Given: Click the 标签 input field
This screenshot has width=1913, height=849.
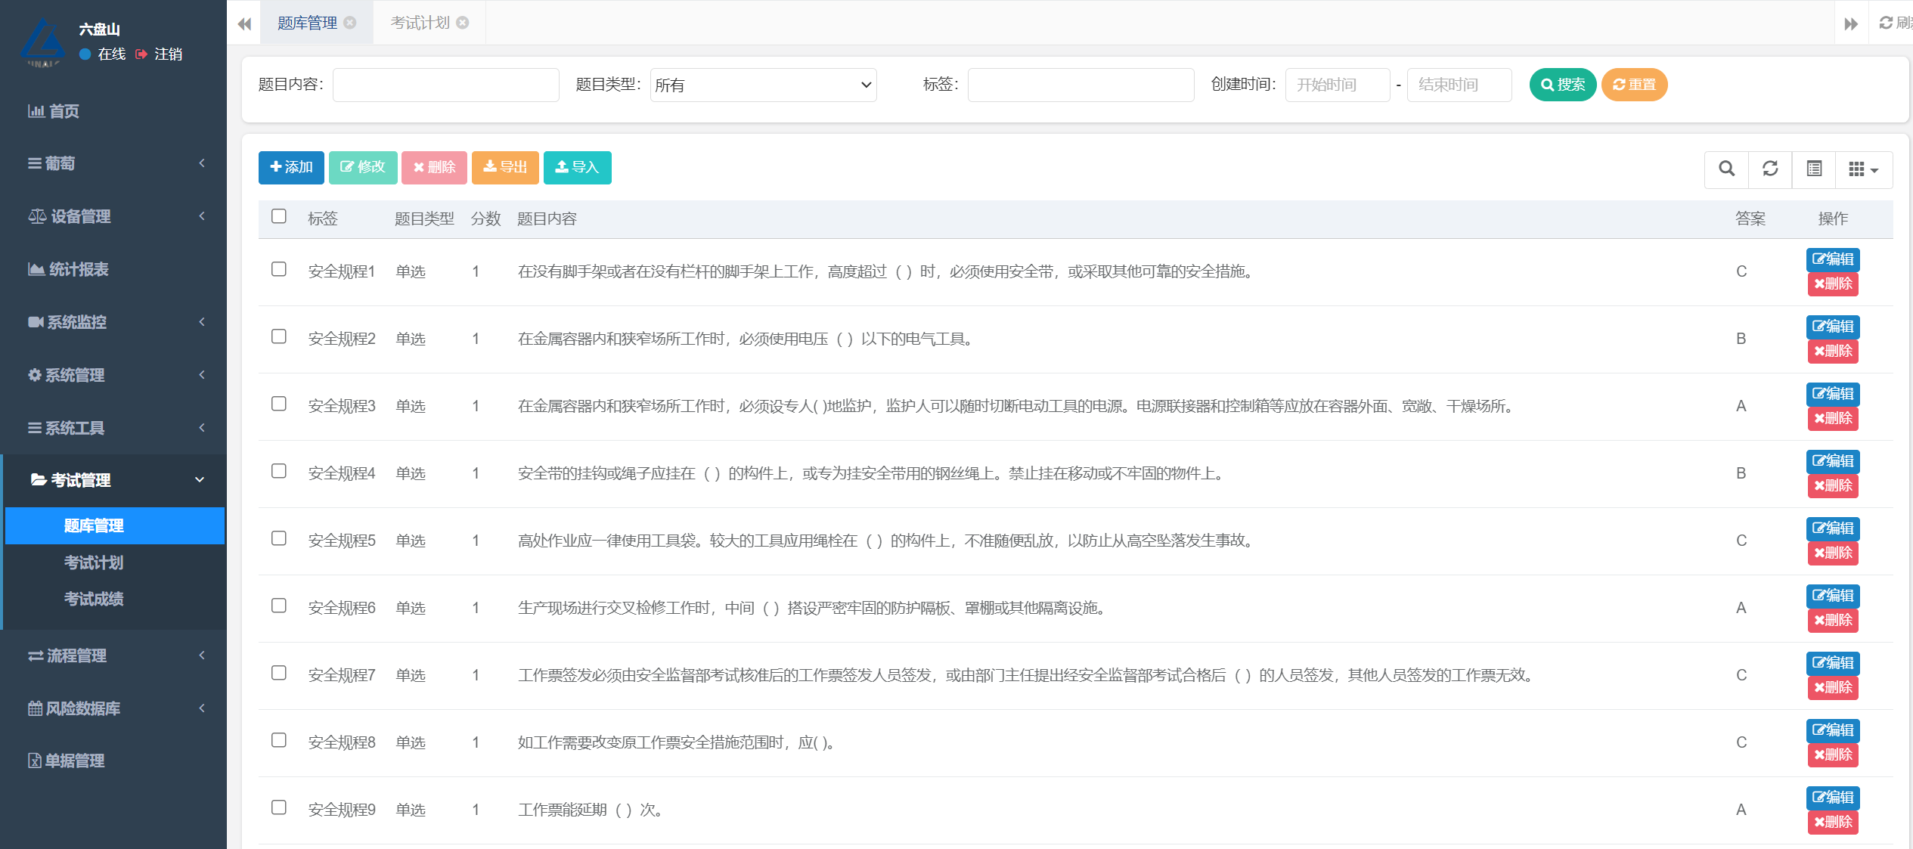Looking at the screenshot, I should coord(1081,85).
